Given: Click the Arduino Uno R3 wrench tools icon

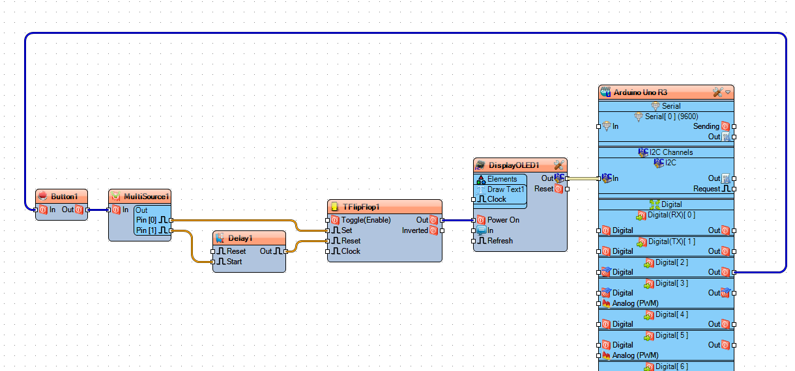Looking at the screenshot, I should tap(718, 92).
